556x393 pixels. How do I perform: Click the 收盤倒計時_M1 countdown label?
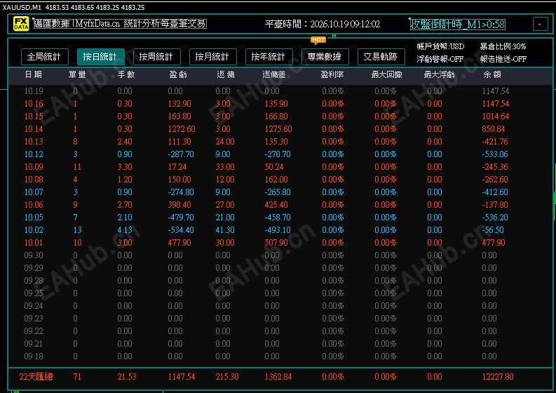click(x=457, y=24)
